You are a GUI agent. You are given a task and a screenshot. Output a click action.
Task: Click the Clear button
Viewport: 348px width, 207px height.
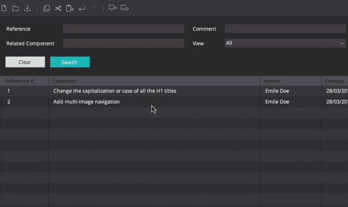pyautogui.click(x=25, y=62)
